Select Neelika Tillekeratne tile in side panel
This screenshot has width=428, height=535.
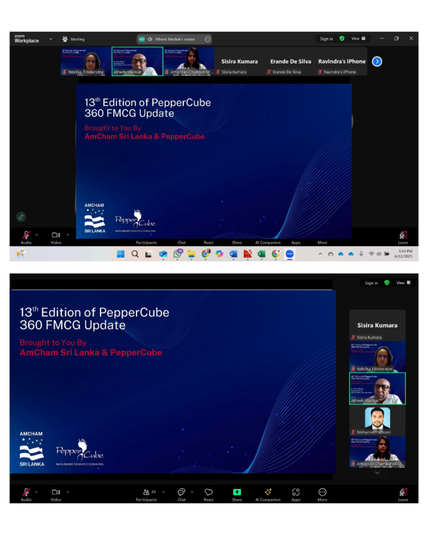[377, 356]
